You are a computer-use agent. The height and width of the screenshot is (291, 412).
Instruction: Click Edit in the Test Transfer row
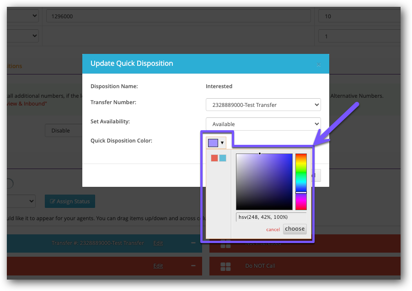click(x=158, y=243)
